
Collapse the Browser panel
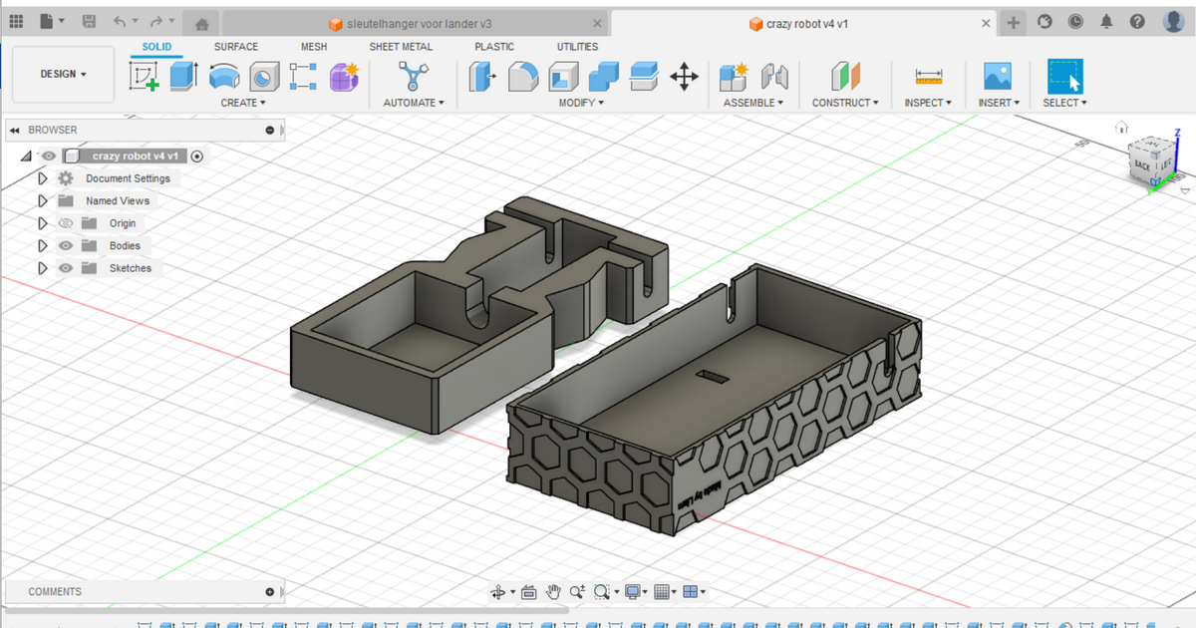click(13, 130)
